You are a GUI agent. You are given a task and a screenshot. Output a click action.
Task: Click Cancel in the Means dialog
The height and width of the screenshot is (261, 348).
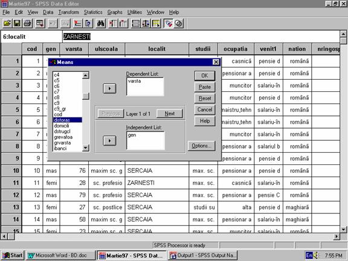click(x=205, y=109)
